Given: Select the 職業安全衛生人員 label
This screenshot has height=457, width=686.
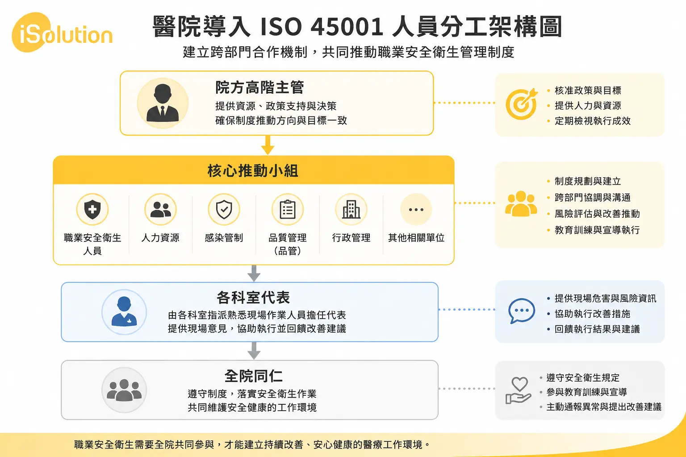Looking at the screenshot, I should tap(92, 244).
